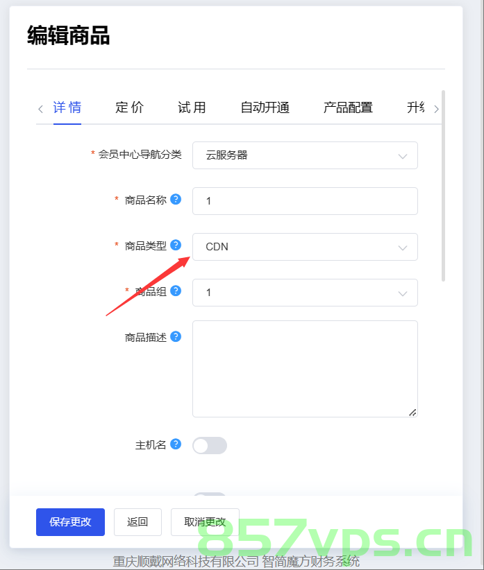Open the 会员中心导航分类 dropdown

(305, 155)
